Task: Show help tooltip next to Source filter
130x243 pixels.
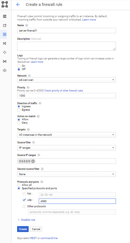Action: coord(33,142)
